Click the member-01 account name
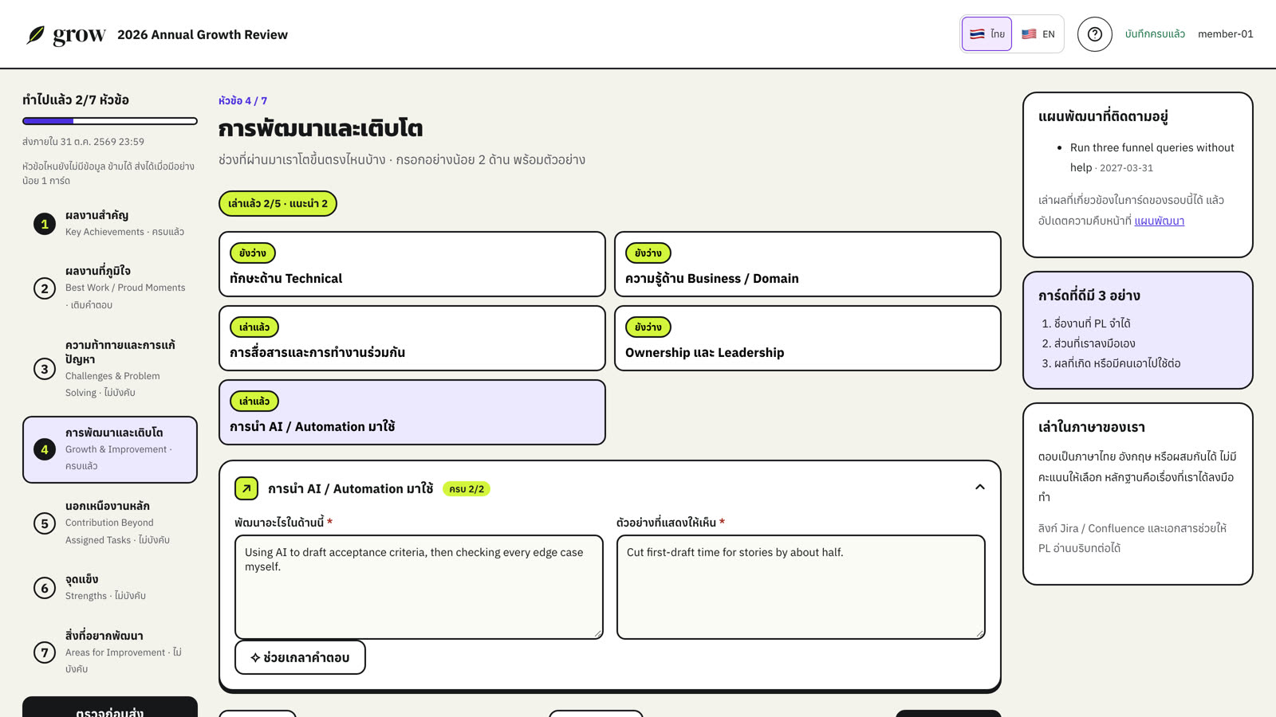This screenshot has width=1276, height=717. click(x=1225, y=34)
